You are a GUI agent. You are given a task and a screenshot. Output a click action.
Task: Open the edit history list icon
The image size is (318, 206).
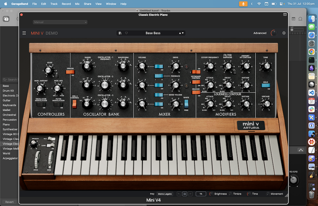(185, 194)
